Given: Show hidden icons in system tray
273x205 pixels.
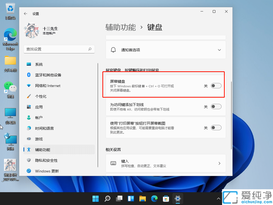Looking at the screenshot, I should point(219,199).
